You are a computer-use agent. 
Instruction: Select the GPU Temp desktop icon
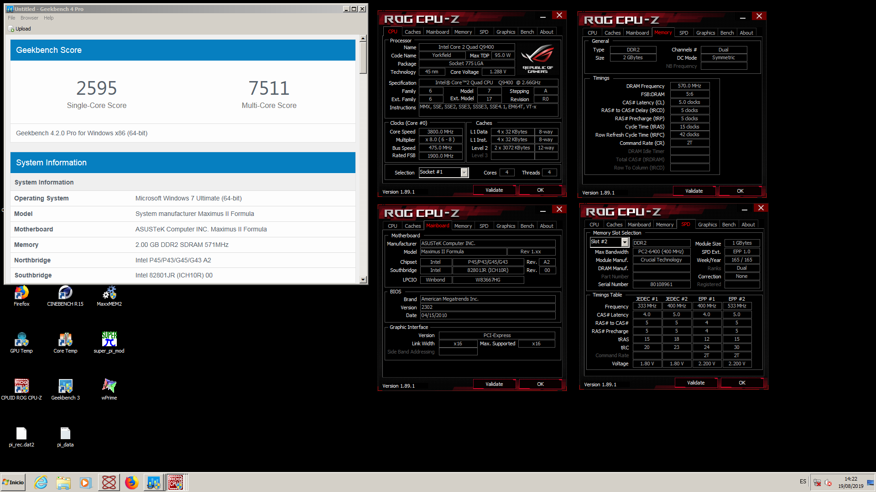tap(21, 343)
